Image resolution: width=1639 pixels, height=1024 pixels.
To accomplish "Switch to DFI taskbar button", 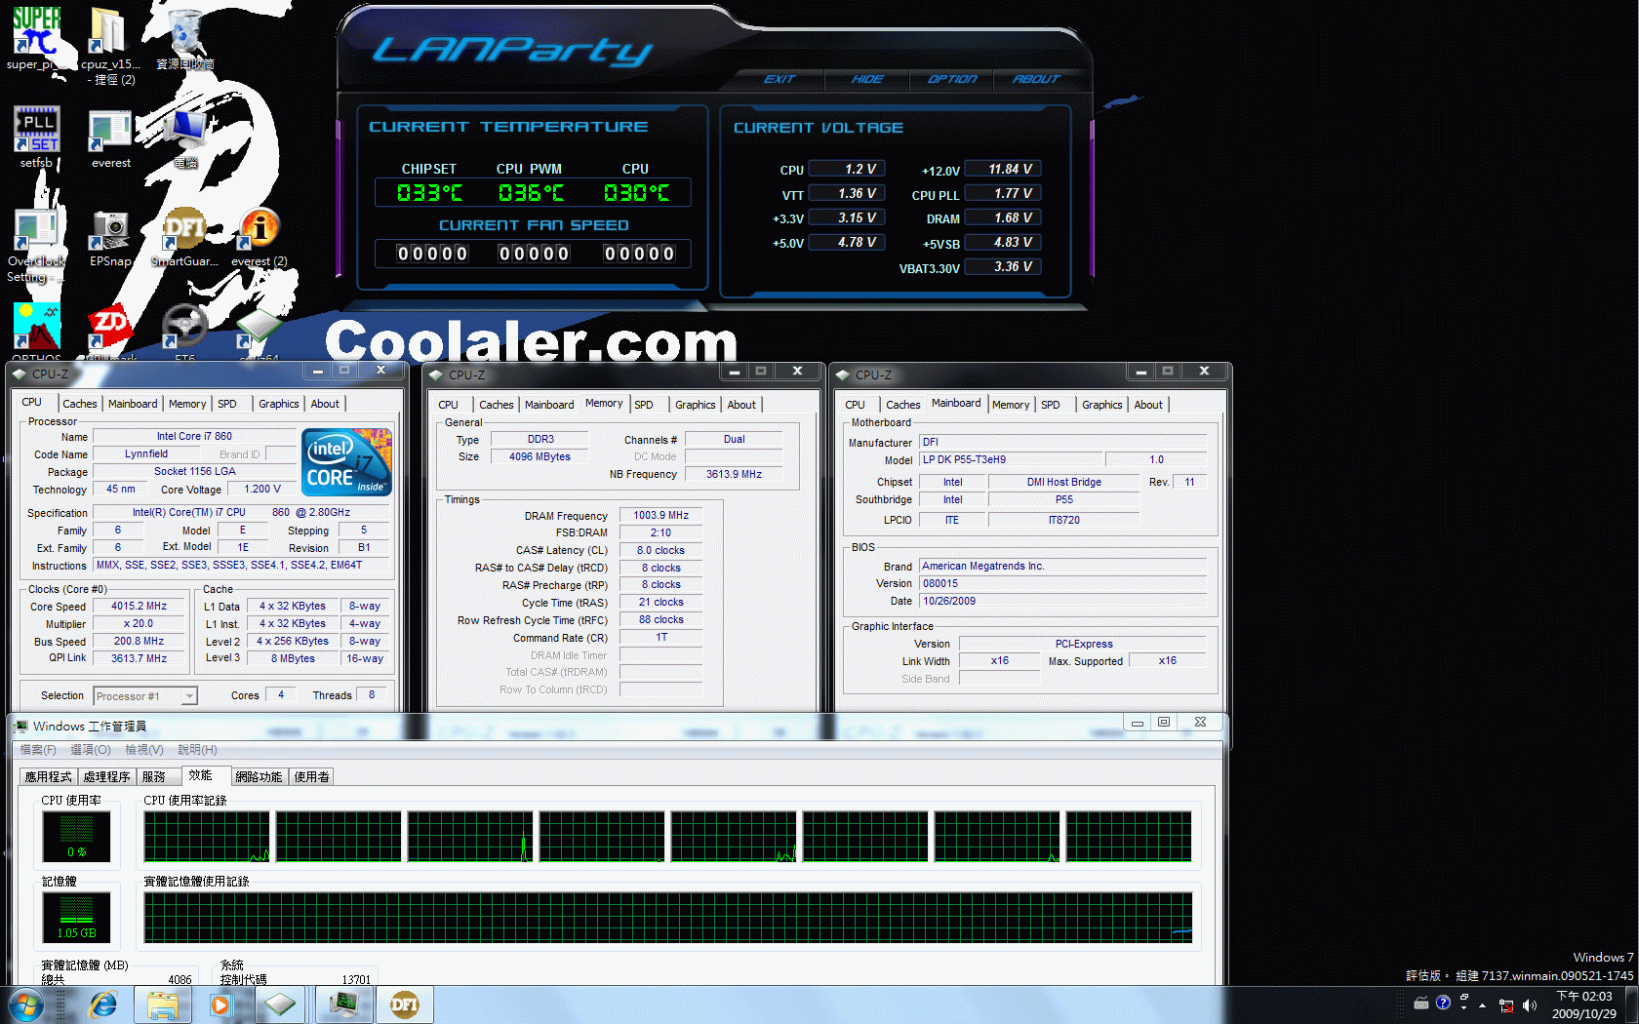I will [404, 1004].
